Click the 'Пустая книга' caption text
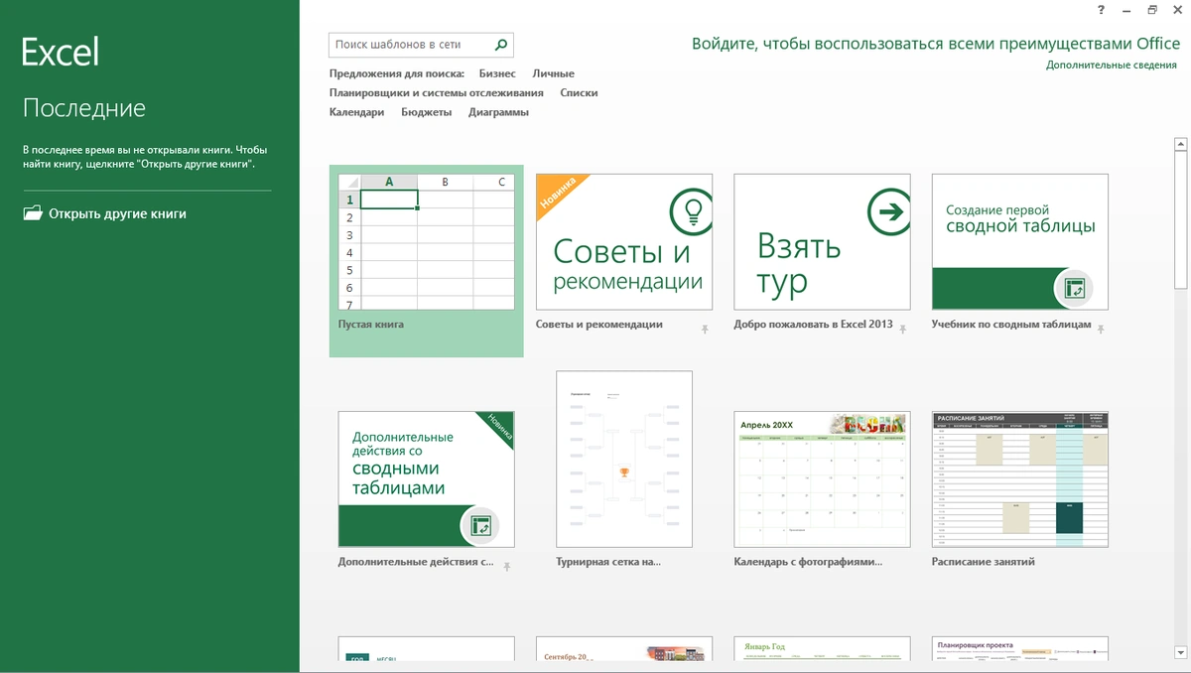Image resolution: width=1191 pixels, height=673 pixels. click(x=371, y=325)
